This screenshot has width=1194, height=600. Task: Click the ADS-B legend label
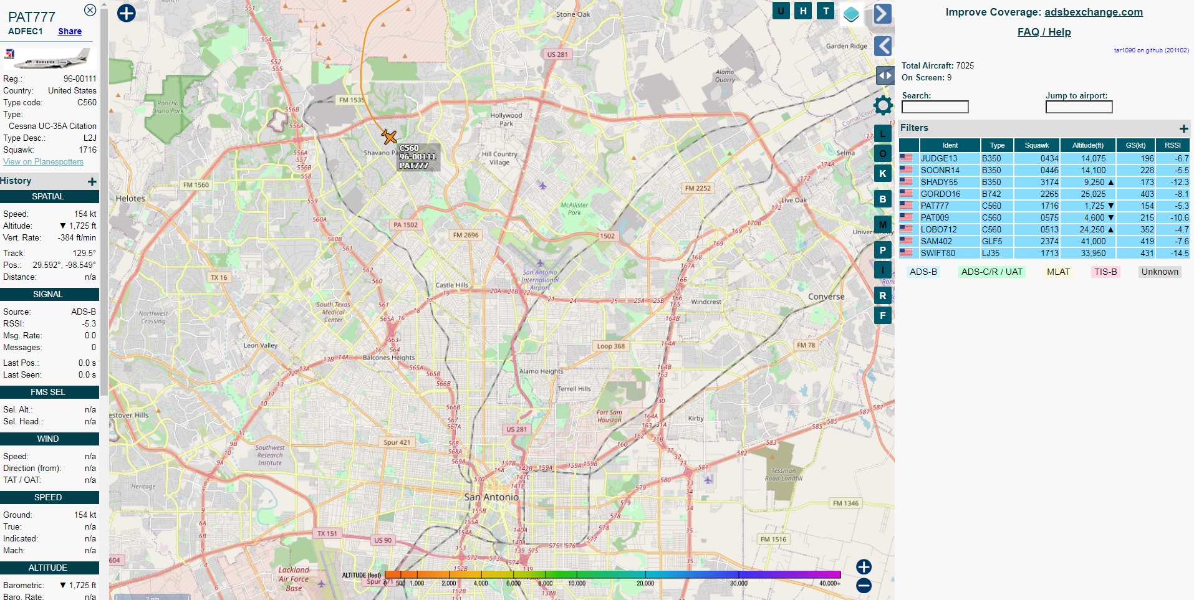click(x=923, y=272)
